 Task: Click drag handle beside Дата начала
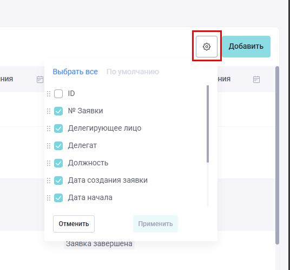pyautogui.click(x=49, y=198)
